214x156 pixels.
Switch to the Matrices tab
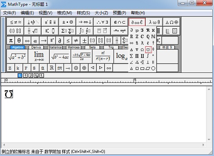point(74,47)
